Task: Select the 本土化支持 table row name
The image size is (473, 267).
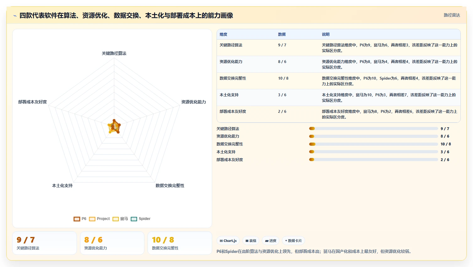Action: click(229, 95)
